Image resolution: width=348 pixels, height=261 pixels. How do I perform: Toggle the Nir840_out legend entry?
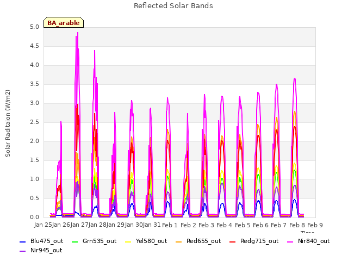click(x=308, y=241)
